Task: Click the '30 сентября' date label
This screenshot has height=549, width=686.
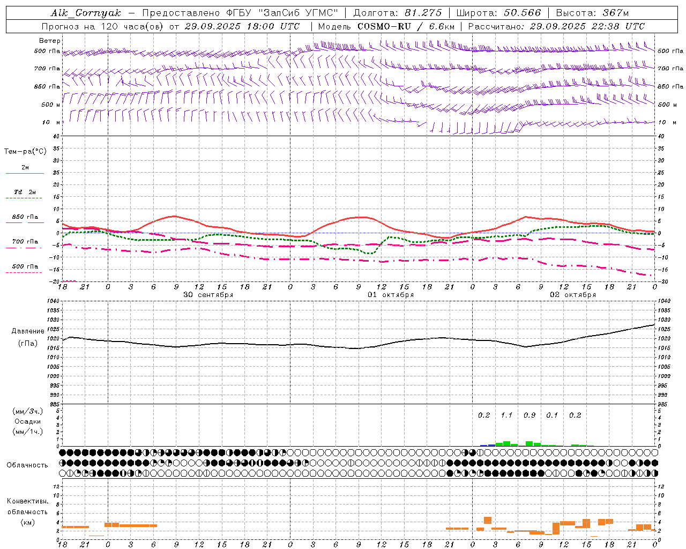Action: pos(208,295)
